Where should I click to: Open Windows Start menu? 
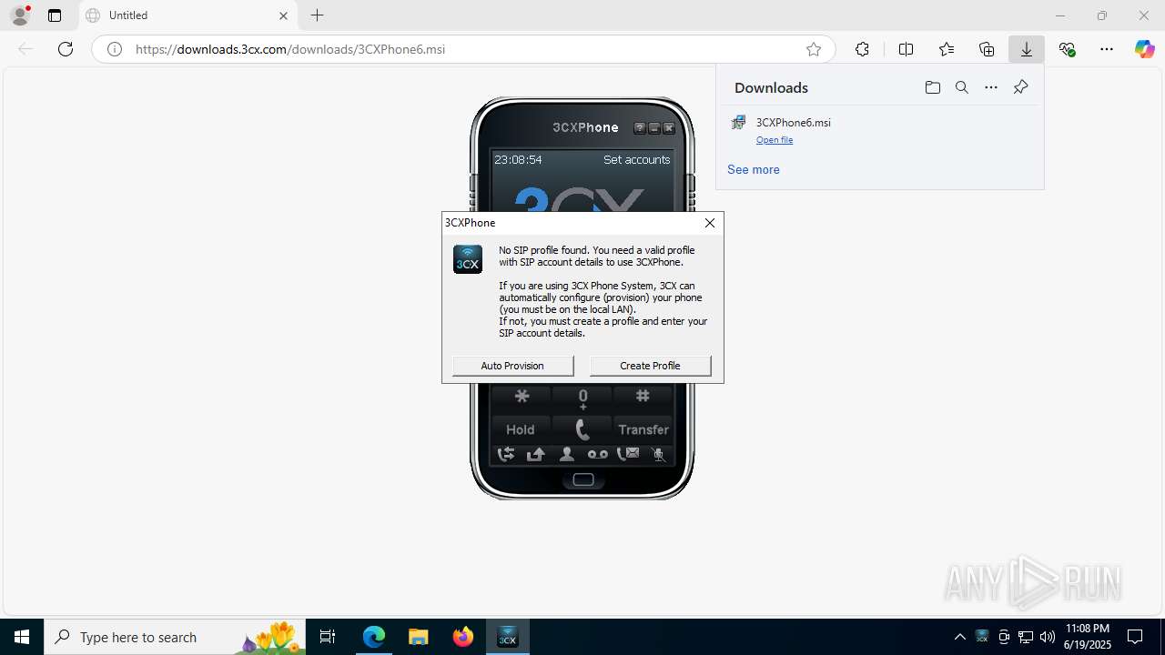click(x=22, y=637)
